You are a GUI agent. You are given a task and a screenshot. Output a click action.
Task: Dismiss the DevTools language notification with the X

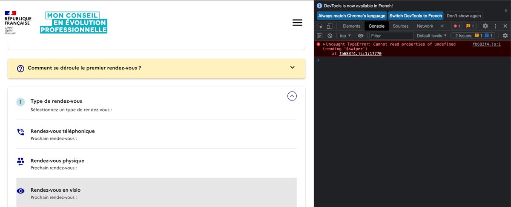point(506,10)
